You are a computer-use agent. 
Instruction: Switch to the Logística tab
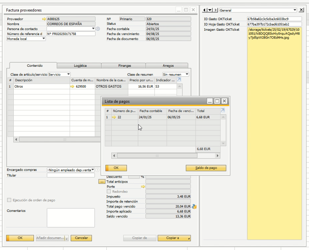click(x=80, y=66)
